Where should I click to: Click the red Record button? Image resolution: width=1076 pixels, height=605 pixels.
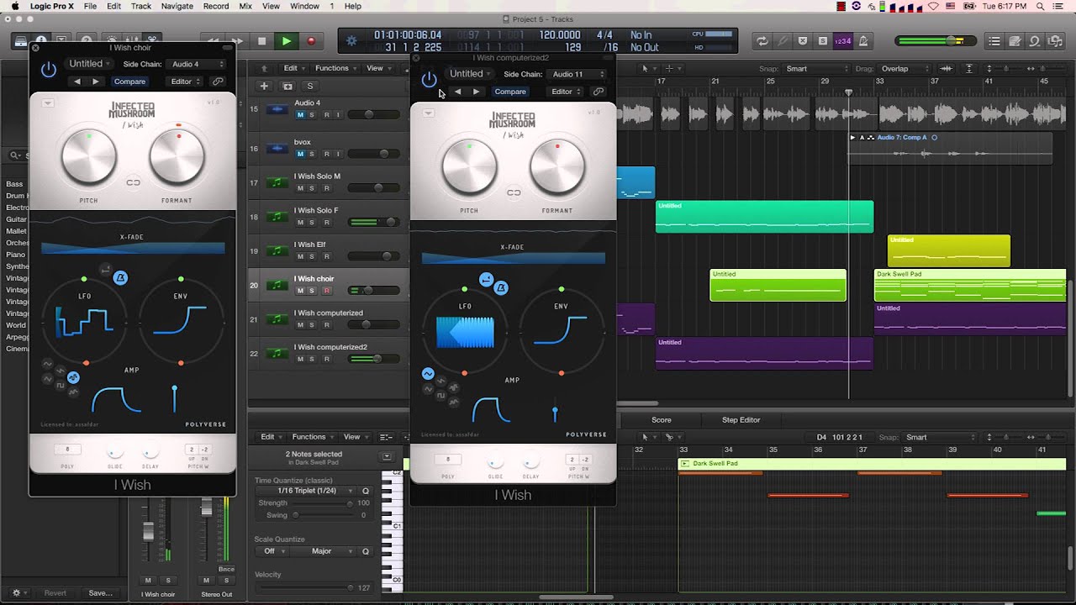click(311, 40)
